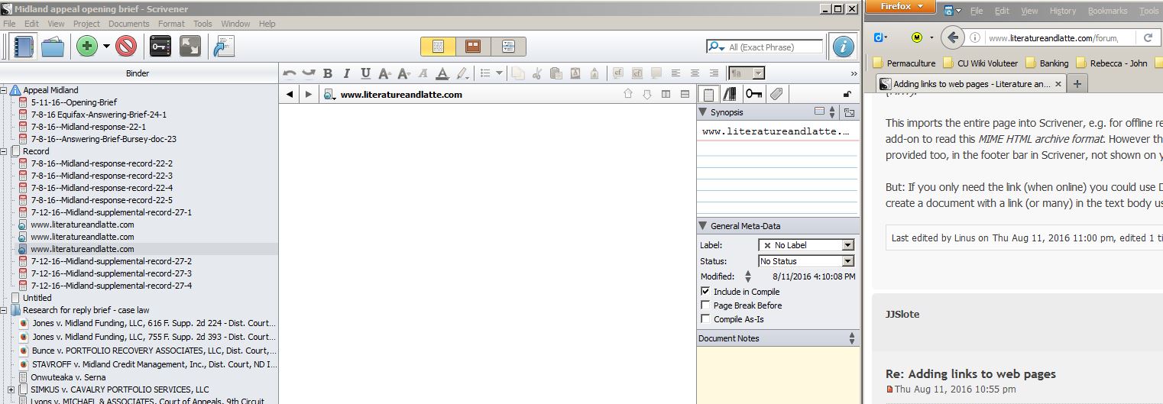Show Custom Meta-Data tag tab in Inspector
Viewport: 1163px width, 404px height.
point(776,94)
